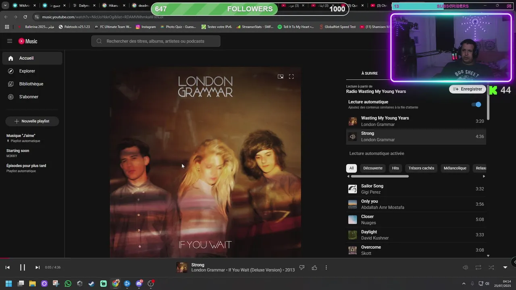This screenshot has width=516, height=290.
Task: Focus the search field Rechercher des titres
Action: coord(156,41)
